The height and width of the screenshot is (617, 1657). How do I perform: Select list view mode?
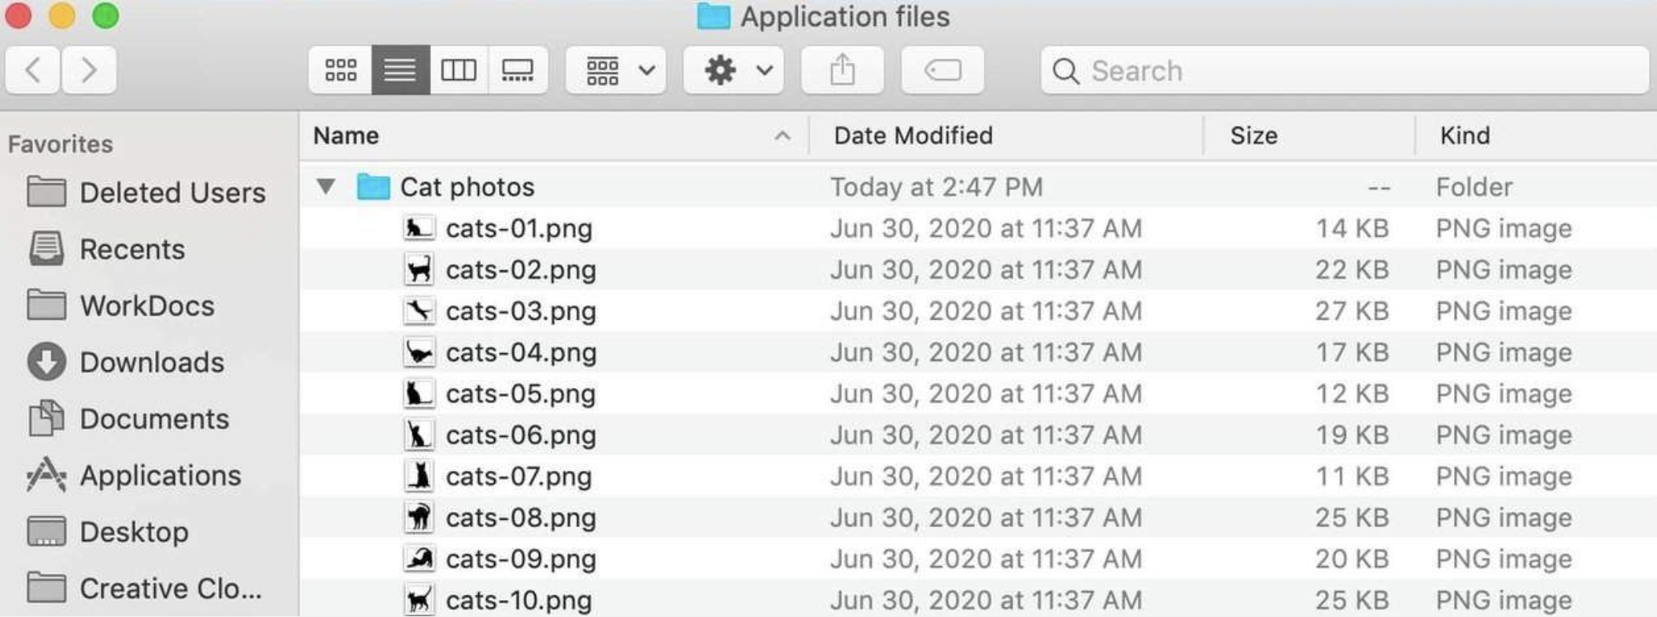pyautogui.click(x=400, y=71)
